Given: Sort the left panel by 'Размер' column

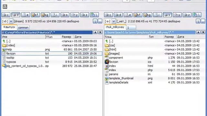Looking at the screenshot, I should pos(67,37).
